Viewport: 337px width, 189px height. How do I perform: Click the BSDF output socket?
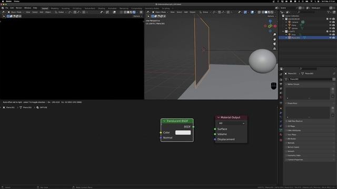pyautogui.click(x=193, y=127)
